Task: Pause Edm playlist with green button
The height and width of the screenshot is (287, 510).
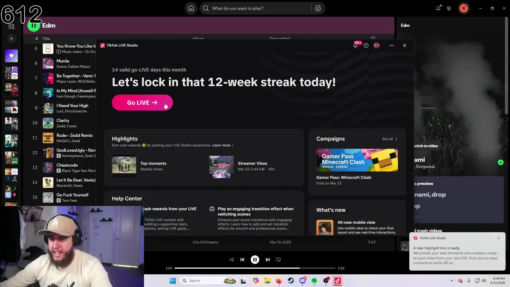Action: [x=34, y=26]
